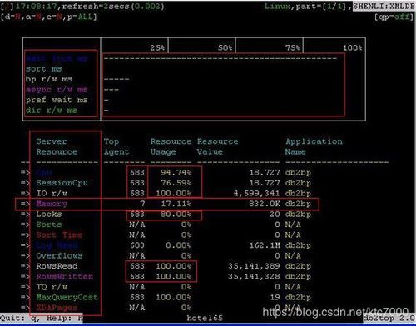Click the 35,141,328 RowsWritten value
Viewport: 416px width, 326px height.
[x=254, y=276]
